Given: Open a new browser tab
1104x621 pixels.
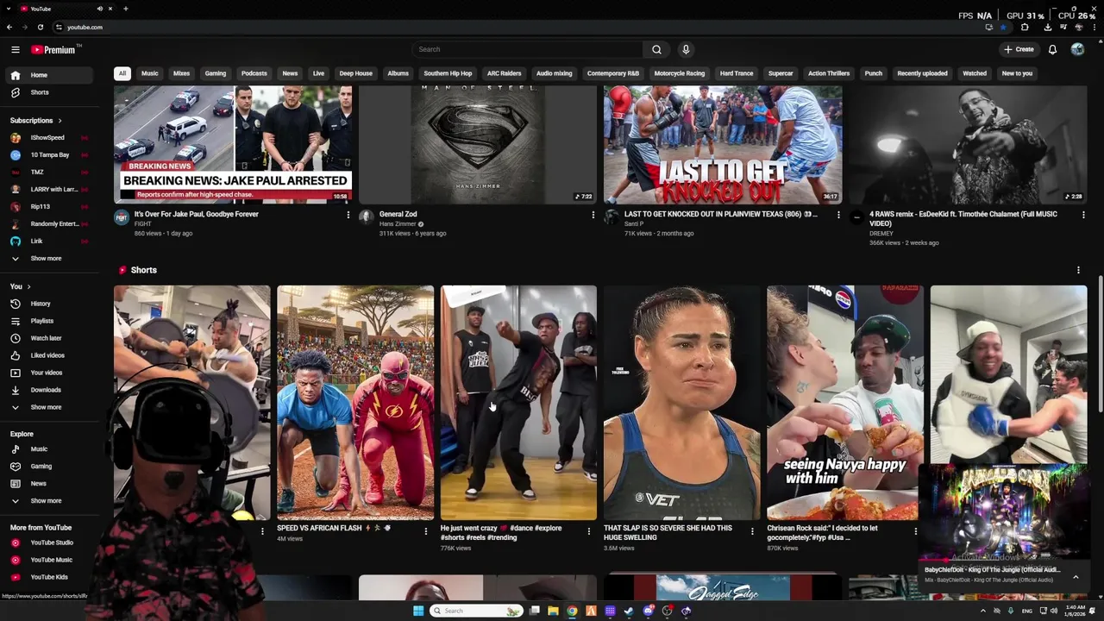Looking at the screenshot, I should pos(125,9).
